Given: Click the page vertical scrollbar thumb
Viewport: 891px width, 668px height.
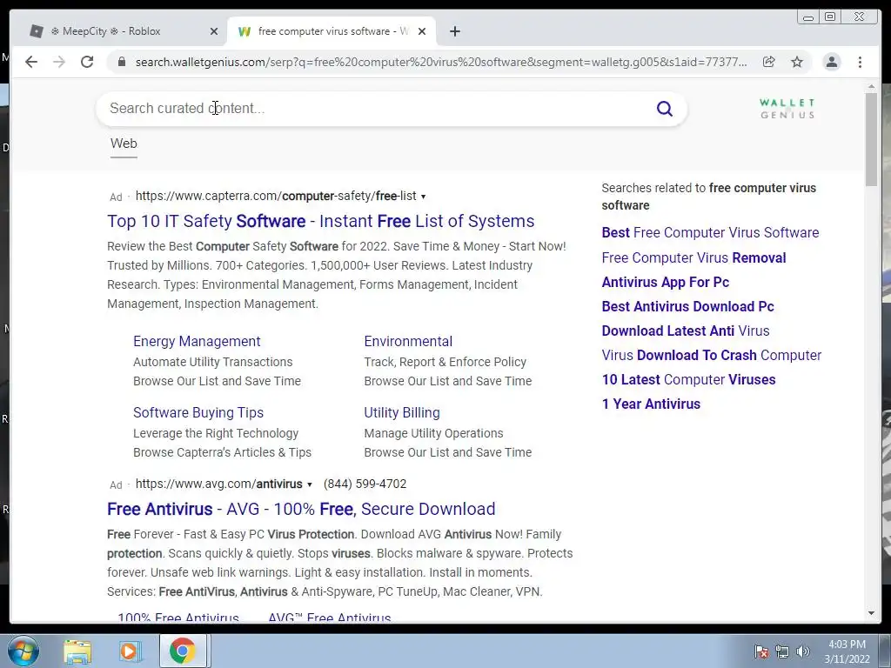Looking at the screenshot, I should coord(871,139).
